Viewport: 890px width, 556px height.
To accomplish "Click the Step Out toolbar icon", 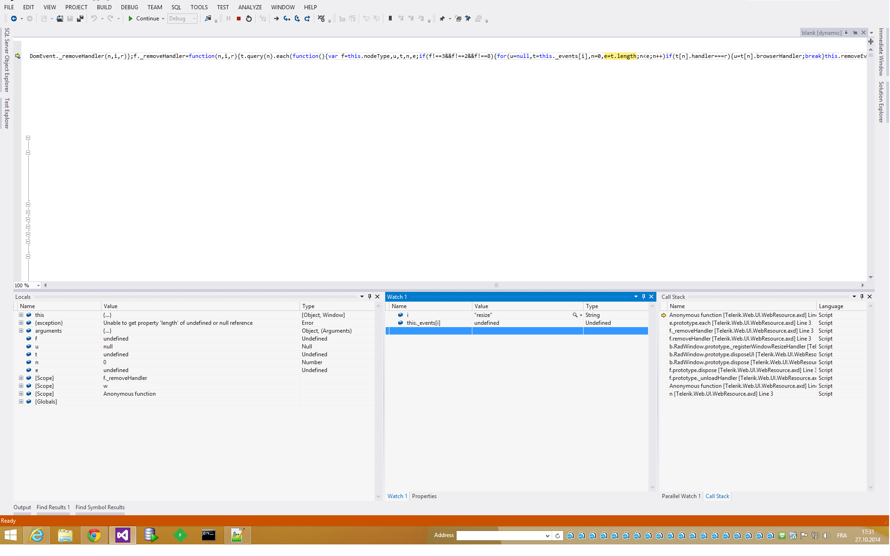I will [x=307, y=19].
